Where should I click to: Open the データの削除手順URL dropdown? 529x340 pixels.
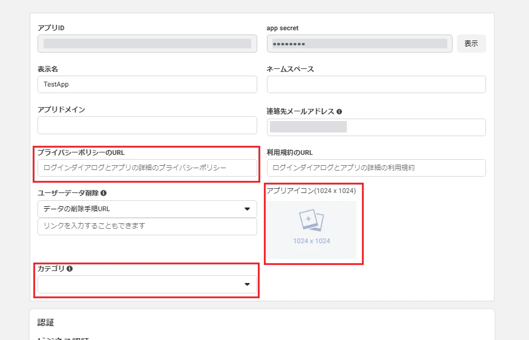(147, 209)
